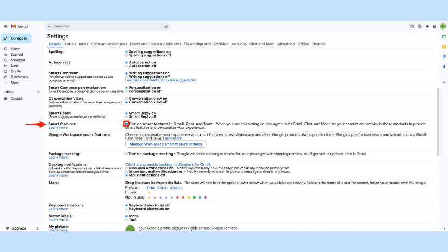This screenshot has height=252, width=448.
Task: Open the main Gmail hamburger menu
Action: click(x=5, y=26)
